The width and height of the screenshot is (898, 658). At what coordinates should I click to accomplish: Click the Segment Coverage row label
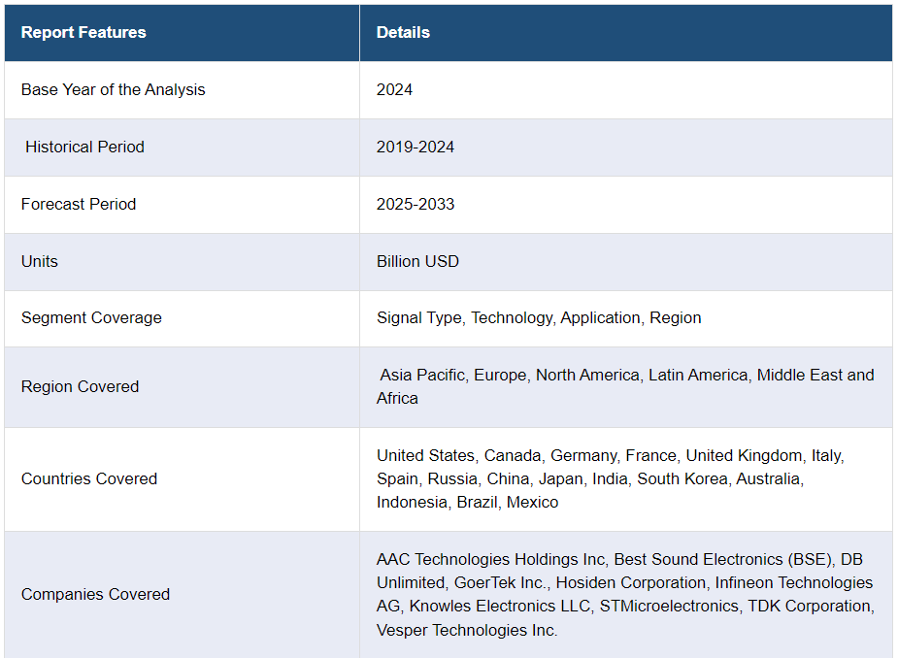91,317
